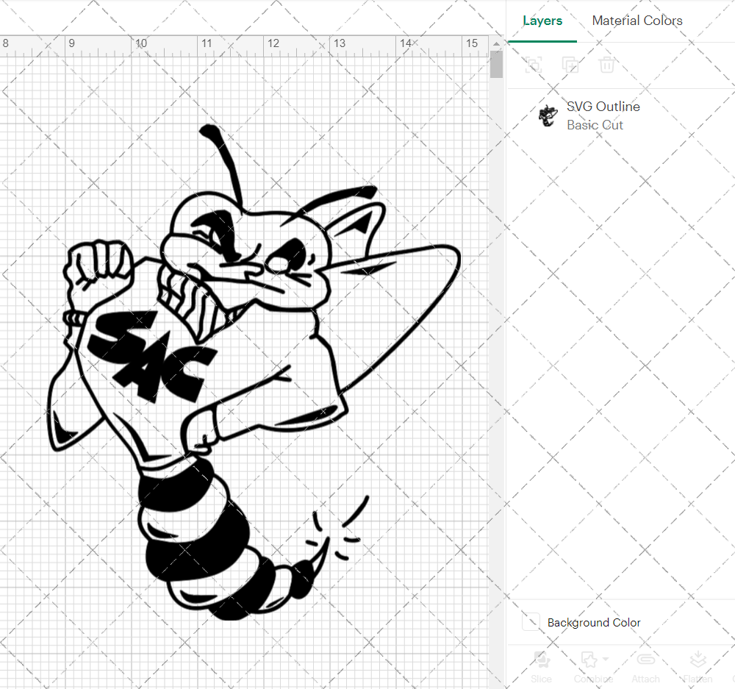The height and width of the screenshot is (689, 735).
Task: Click the Basic Cut operation label
Action: point(595,125)
